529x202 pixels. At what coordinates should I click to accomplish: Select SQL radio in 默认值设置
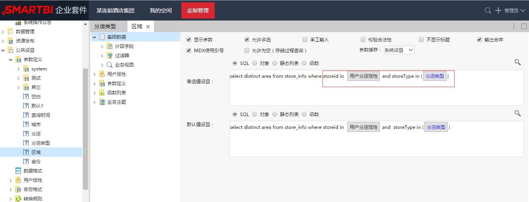(234, 114)
